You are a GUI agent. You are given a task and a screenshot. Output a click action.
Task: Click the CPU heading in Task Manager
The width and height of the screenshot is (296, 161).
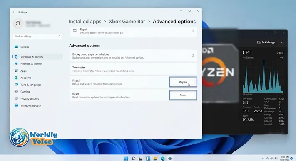(x=247, y=52)
